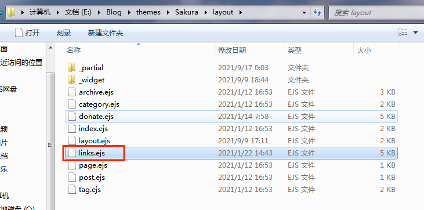Open address bar history dropdown

click(x=304, y=12)
